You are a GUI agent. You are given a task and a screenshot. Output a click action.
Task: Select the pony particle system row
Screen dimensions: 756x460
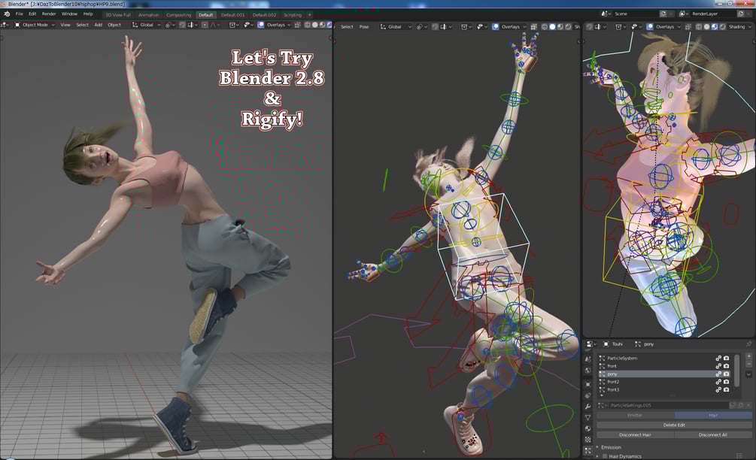click(665, 374)
